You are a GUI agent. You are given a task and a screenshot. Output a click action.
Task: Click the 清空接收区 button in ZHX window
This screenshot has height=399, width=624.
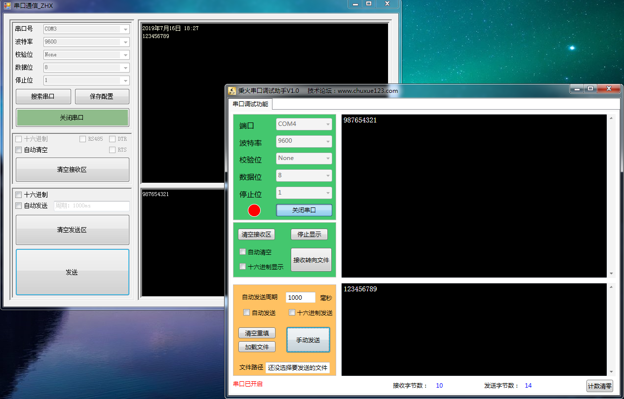pyautogui.click(x=73, y=169)
